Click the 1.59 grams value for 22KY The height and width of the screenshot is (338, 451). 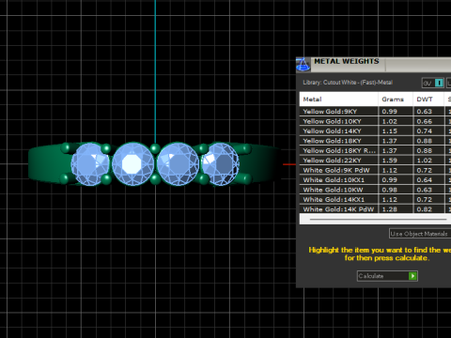389,161
